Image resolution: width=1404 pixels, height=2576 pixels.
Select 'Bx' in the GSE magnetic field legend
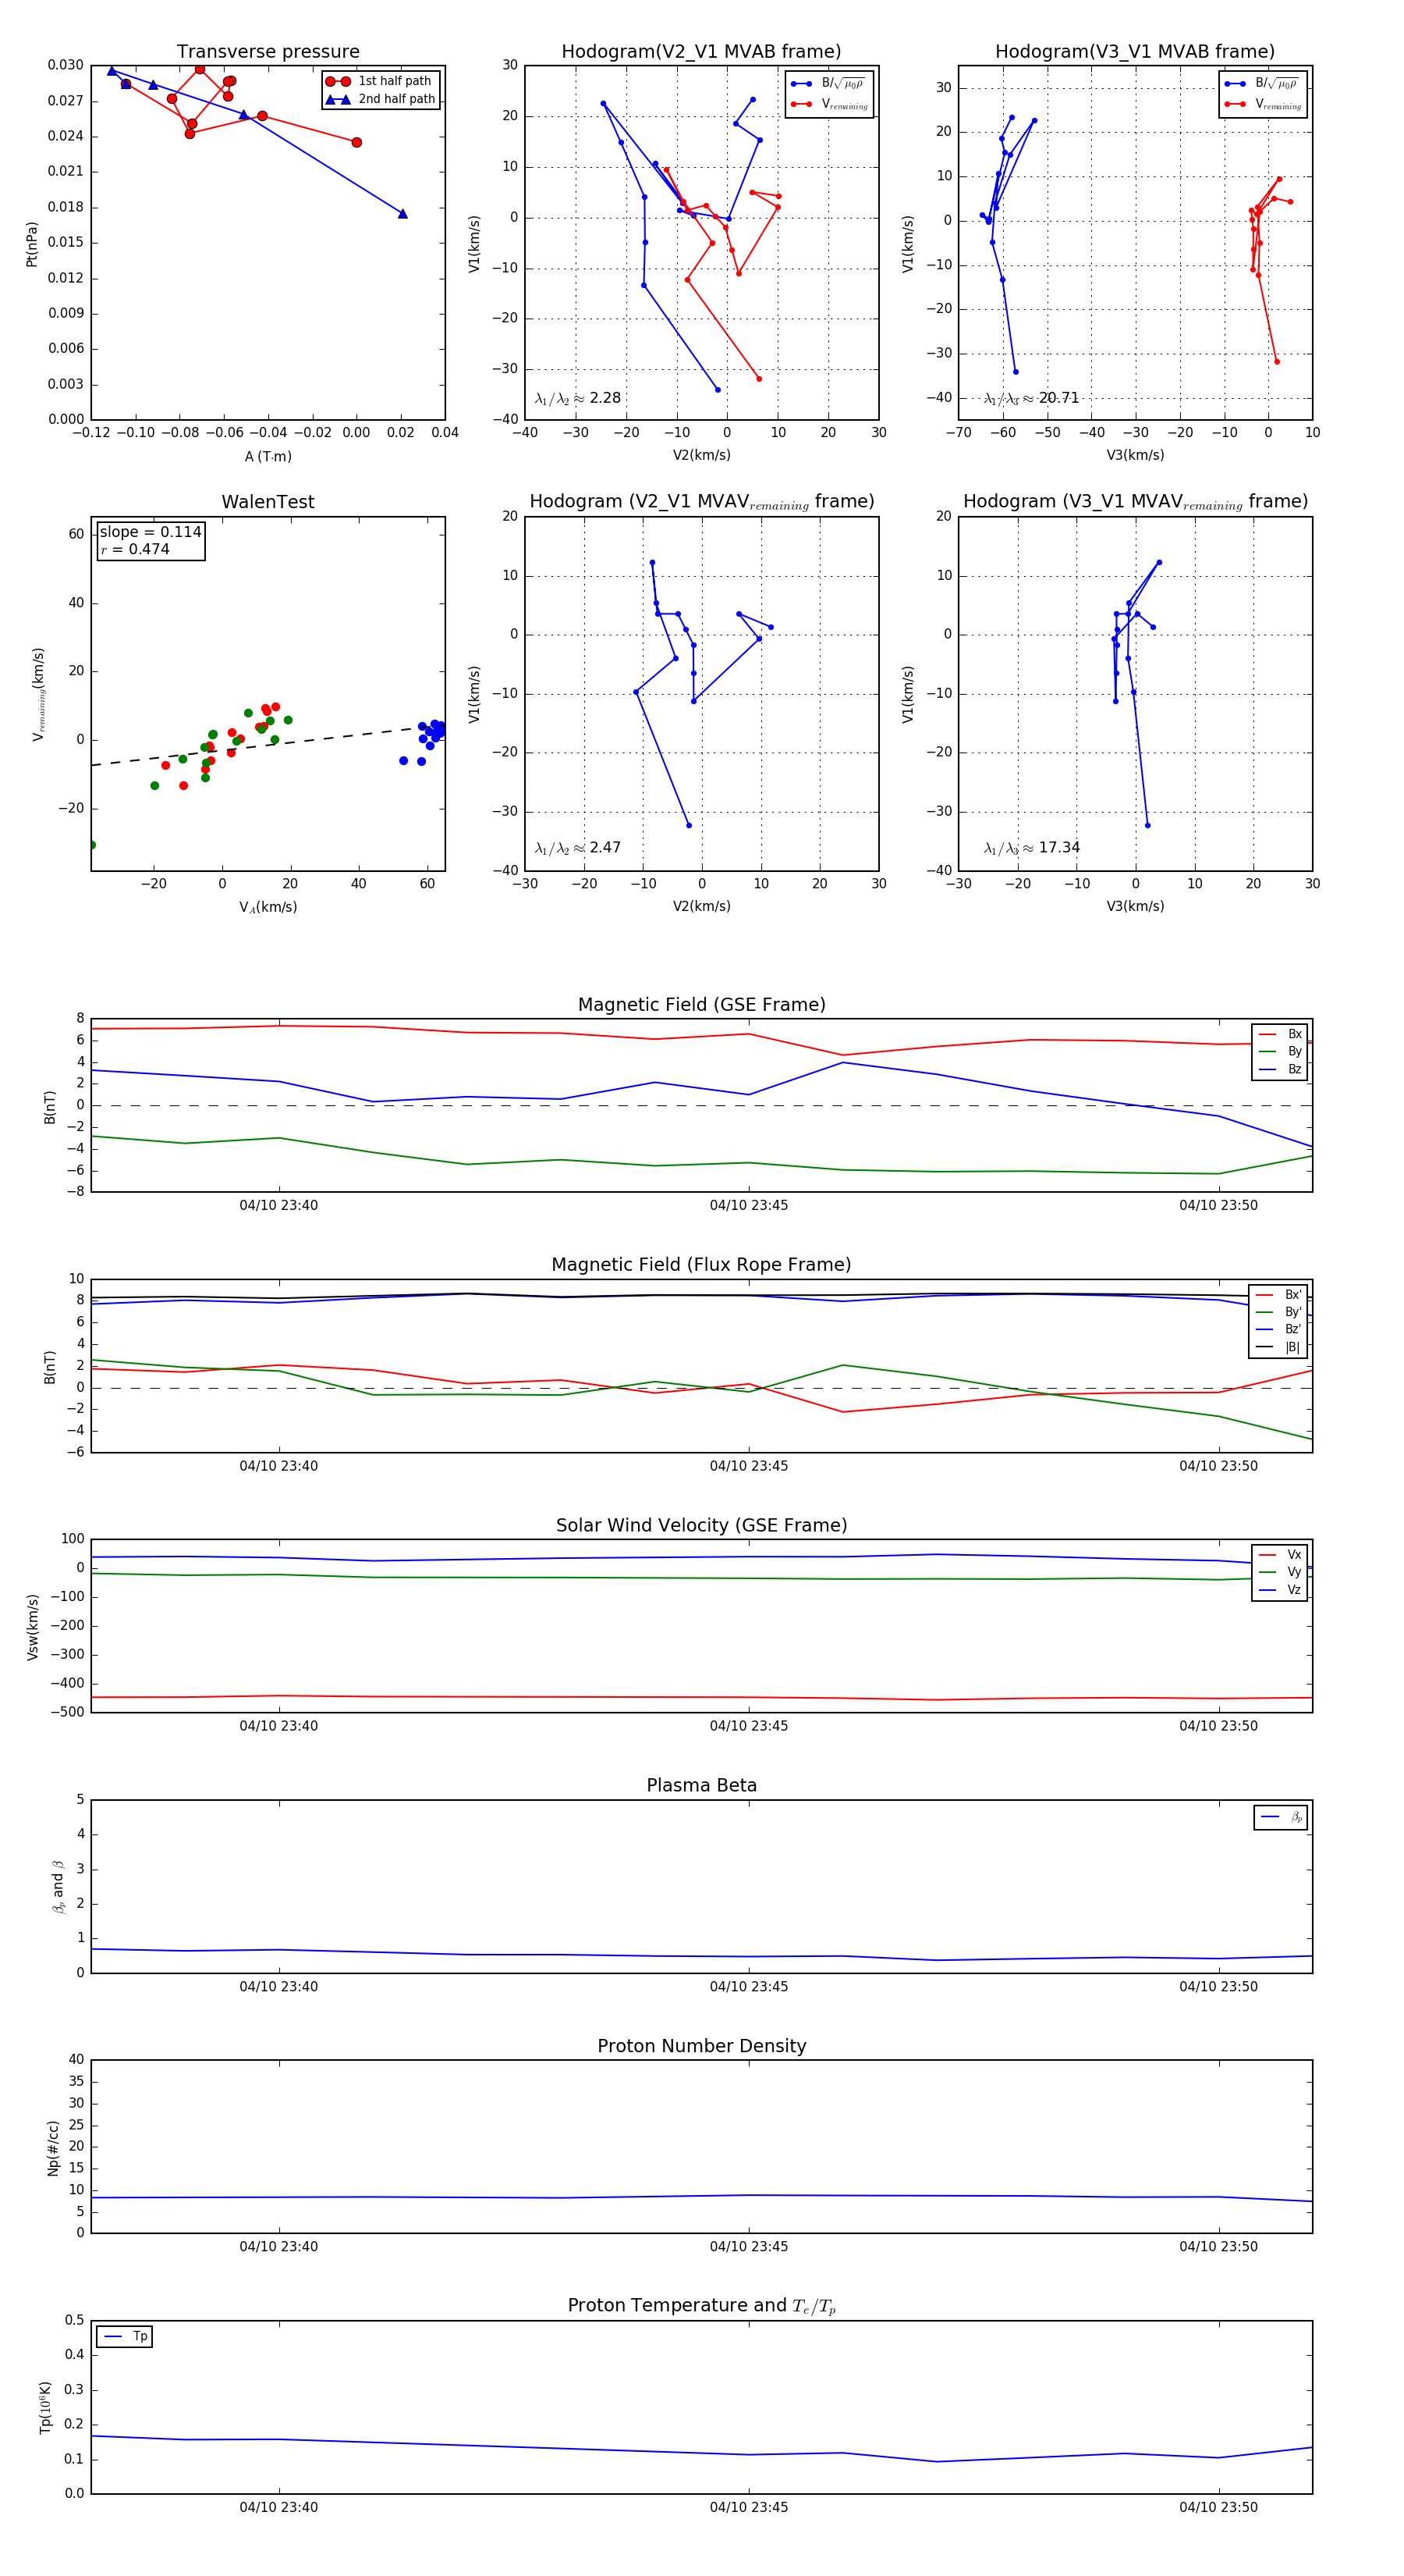[1280, 1034]
